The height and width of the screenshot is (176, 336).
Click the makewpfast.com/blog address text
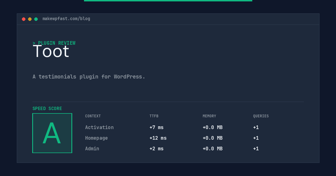tap(66, 19)
